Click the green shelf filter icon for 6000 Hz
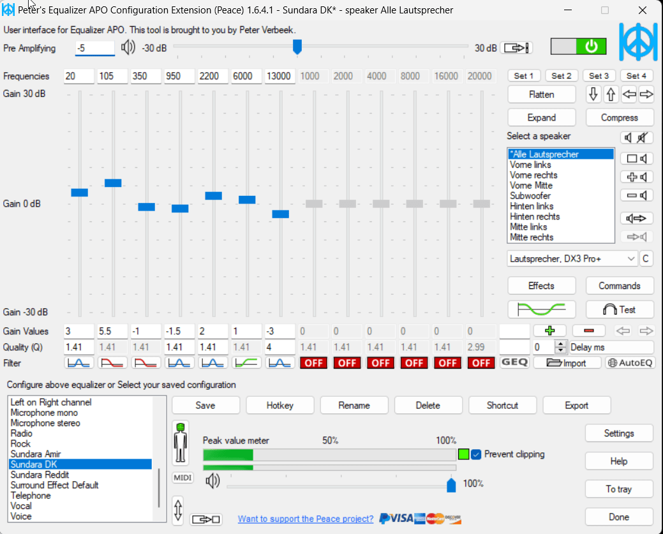 246,363
